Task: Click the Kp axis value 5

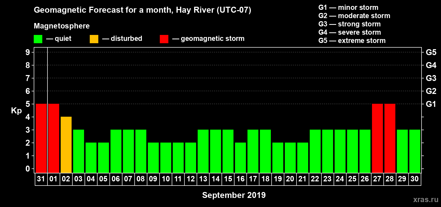Action: point(28,104)
